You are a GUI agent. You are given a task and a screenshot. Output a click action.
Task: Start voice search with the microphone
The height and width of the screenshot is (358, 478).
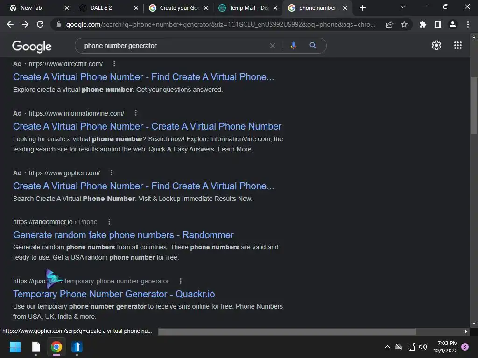click(293, 46)
